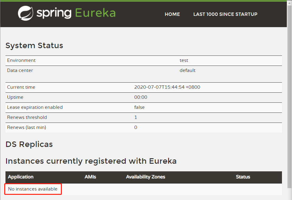Click the DS Replicas heading
Viewport: 292px width, 200px height.
29,144
